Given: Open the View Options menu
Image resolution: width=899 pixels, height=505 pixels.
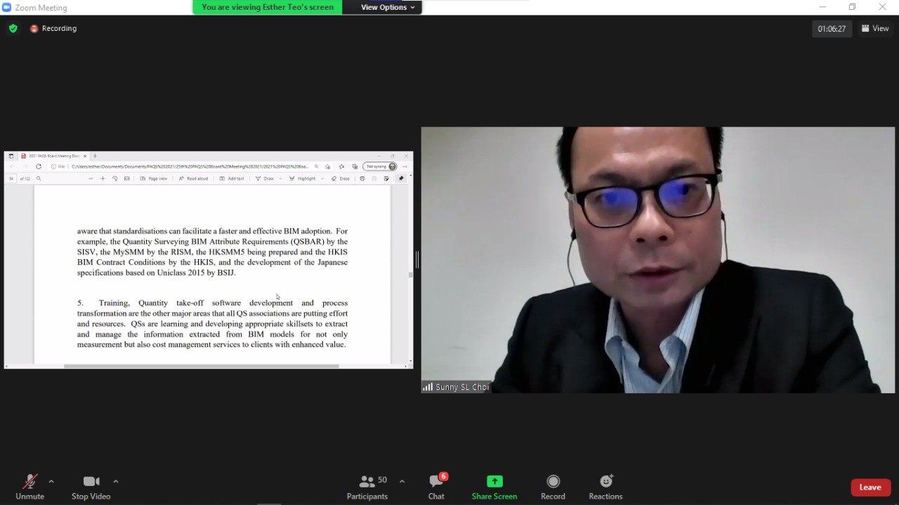Looking at the screenshot, I should (388, 7).
